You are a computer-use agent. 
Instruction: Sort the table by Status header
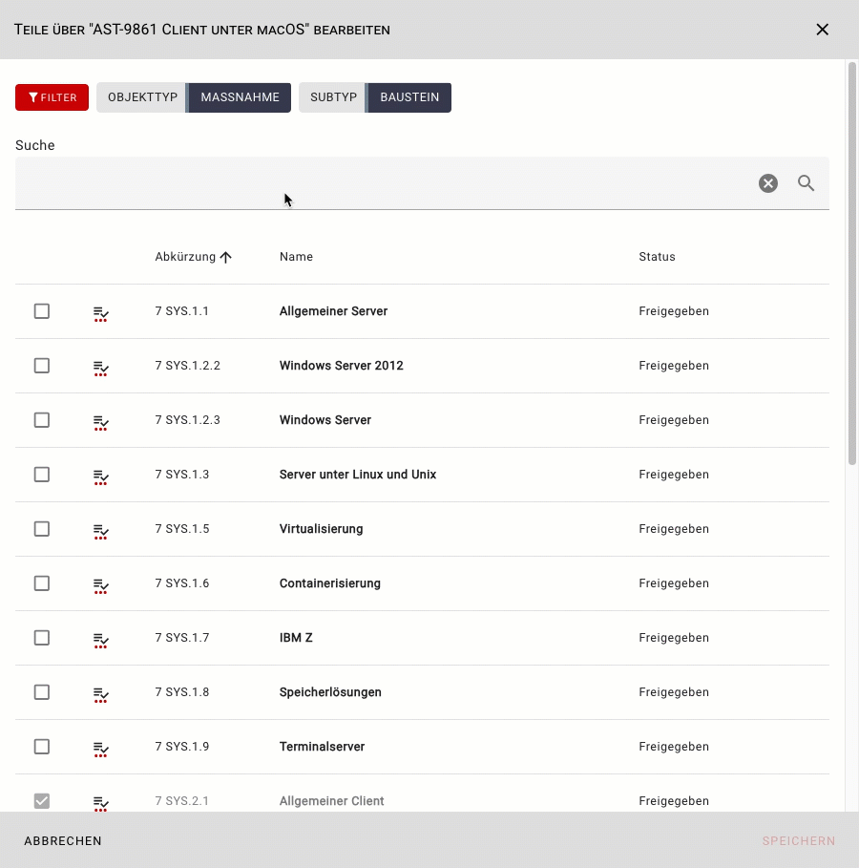tap(657, 257)
